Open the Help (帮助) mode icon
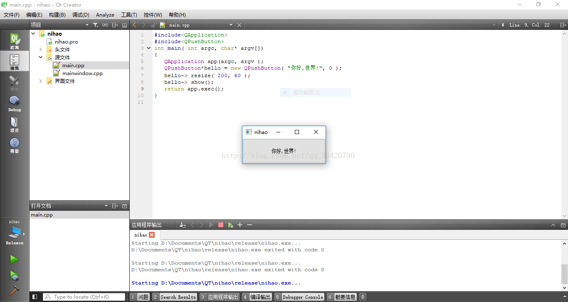 tap(15, 144)
